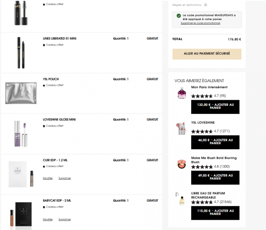Click Supprimer for Babycat EDP 2 ML

pos(65,219)
